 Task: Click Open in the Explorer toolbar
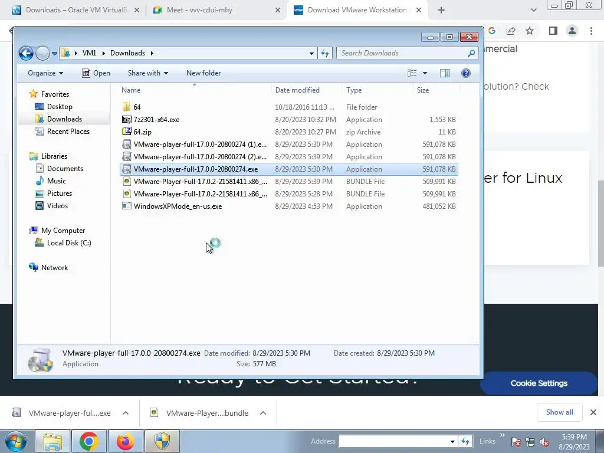click(x=96, y=73)
